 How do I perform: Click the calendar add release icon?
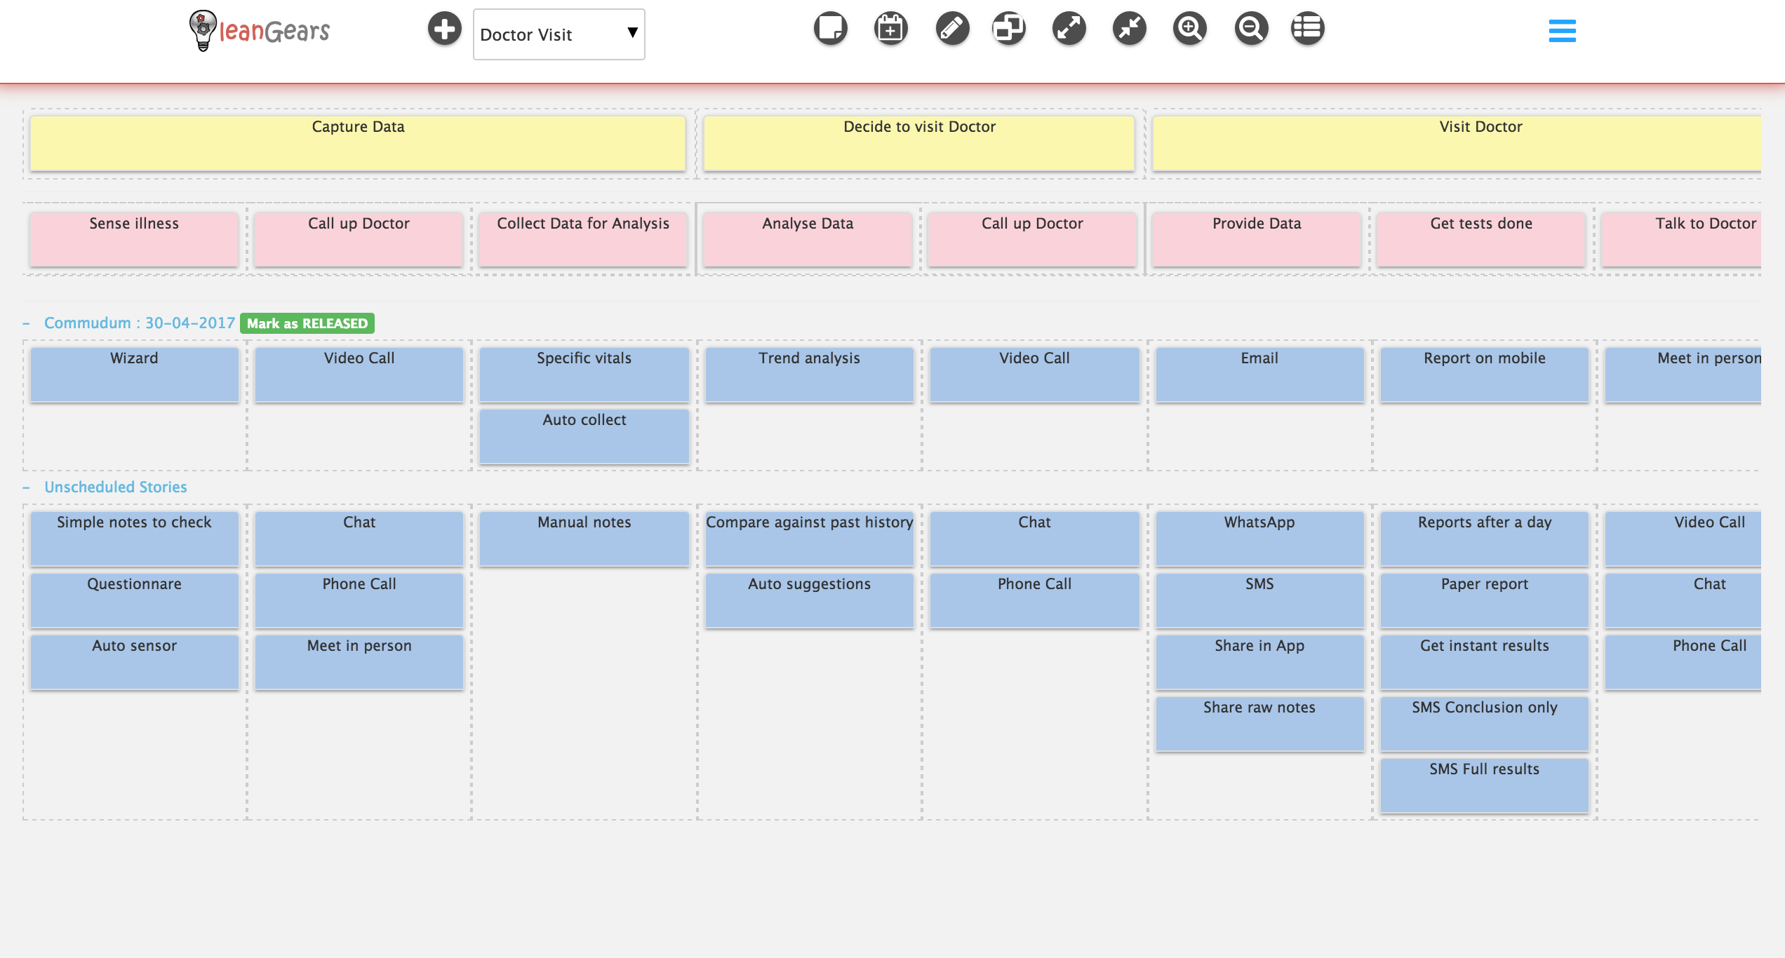pos(891,29)
